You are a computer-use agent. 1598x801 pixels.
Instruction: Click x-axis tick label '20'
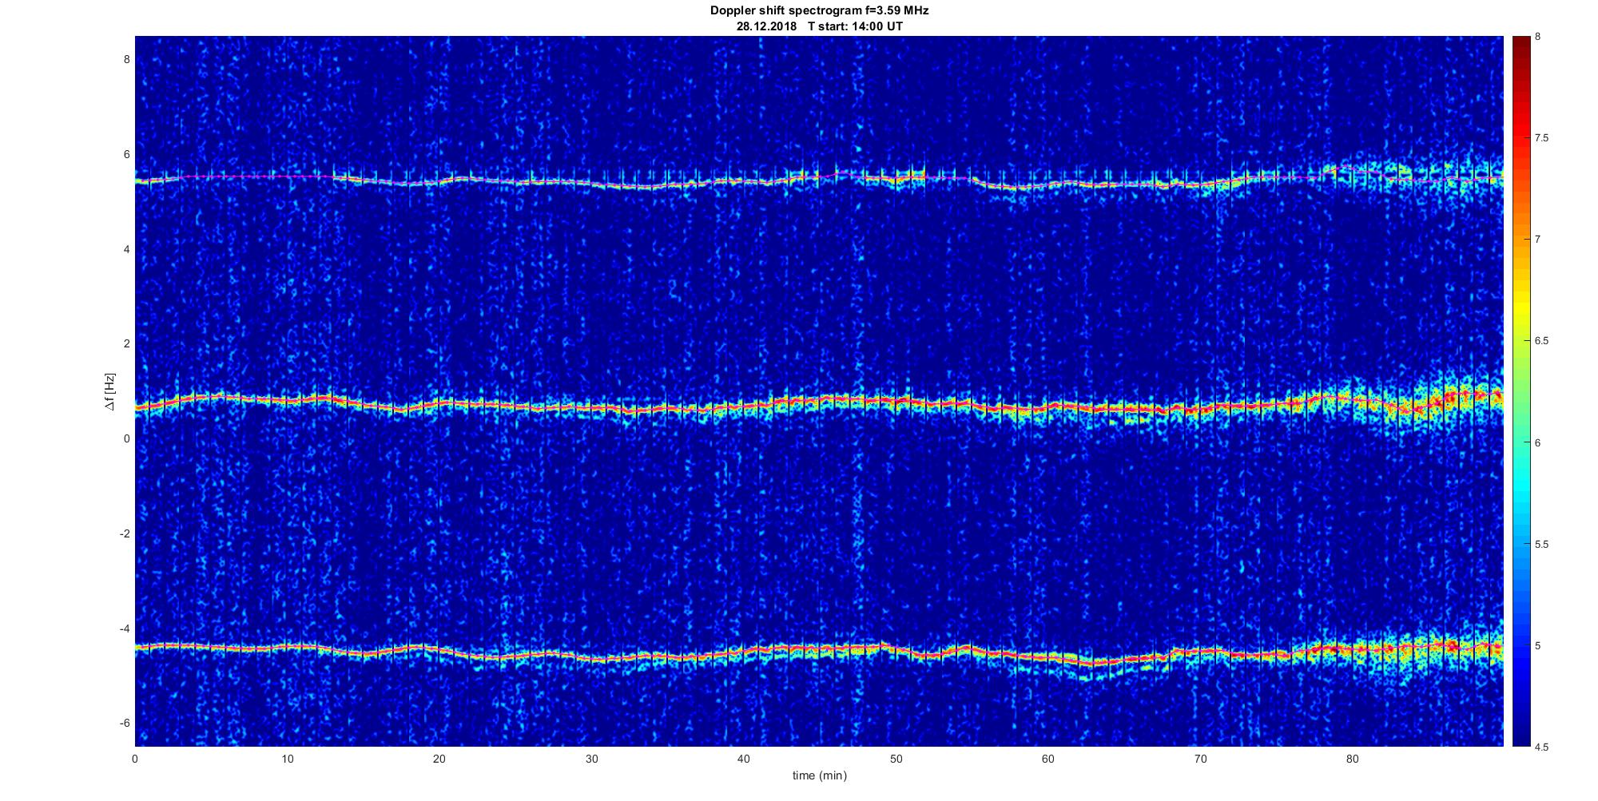point(439,759)
